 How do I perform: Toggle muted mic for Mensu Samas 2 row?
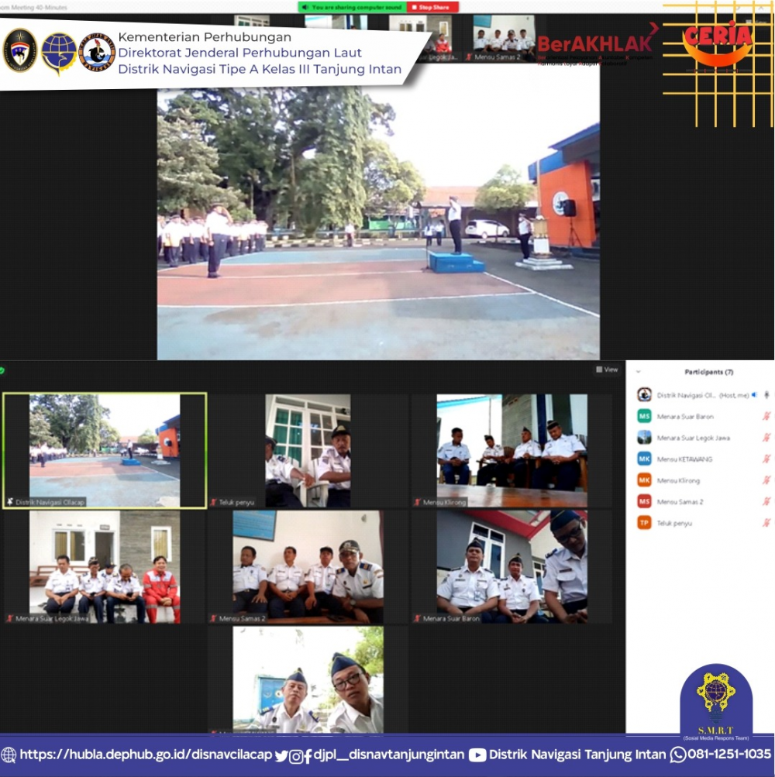coord(766,501)
